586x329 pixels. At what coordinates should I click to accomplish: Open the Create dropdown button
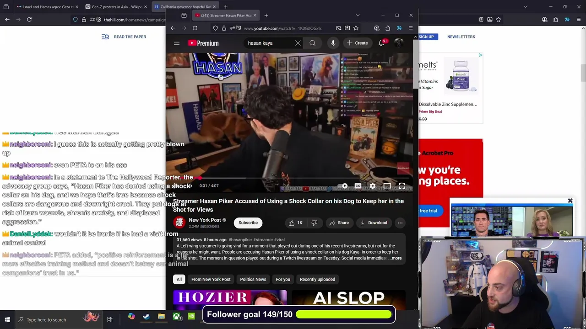click(x=358, y=43)
